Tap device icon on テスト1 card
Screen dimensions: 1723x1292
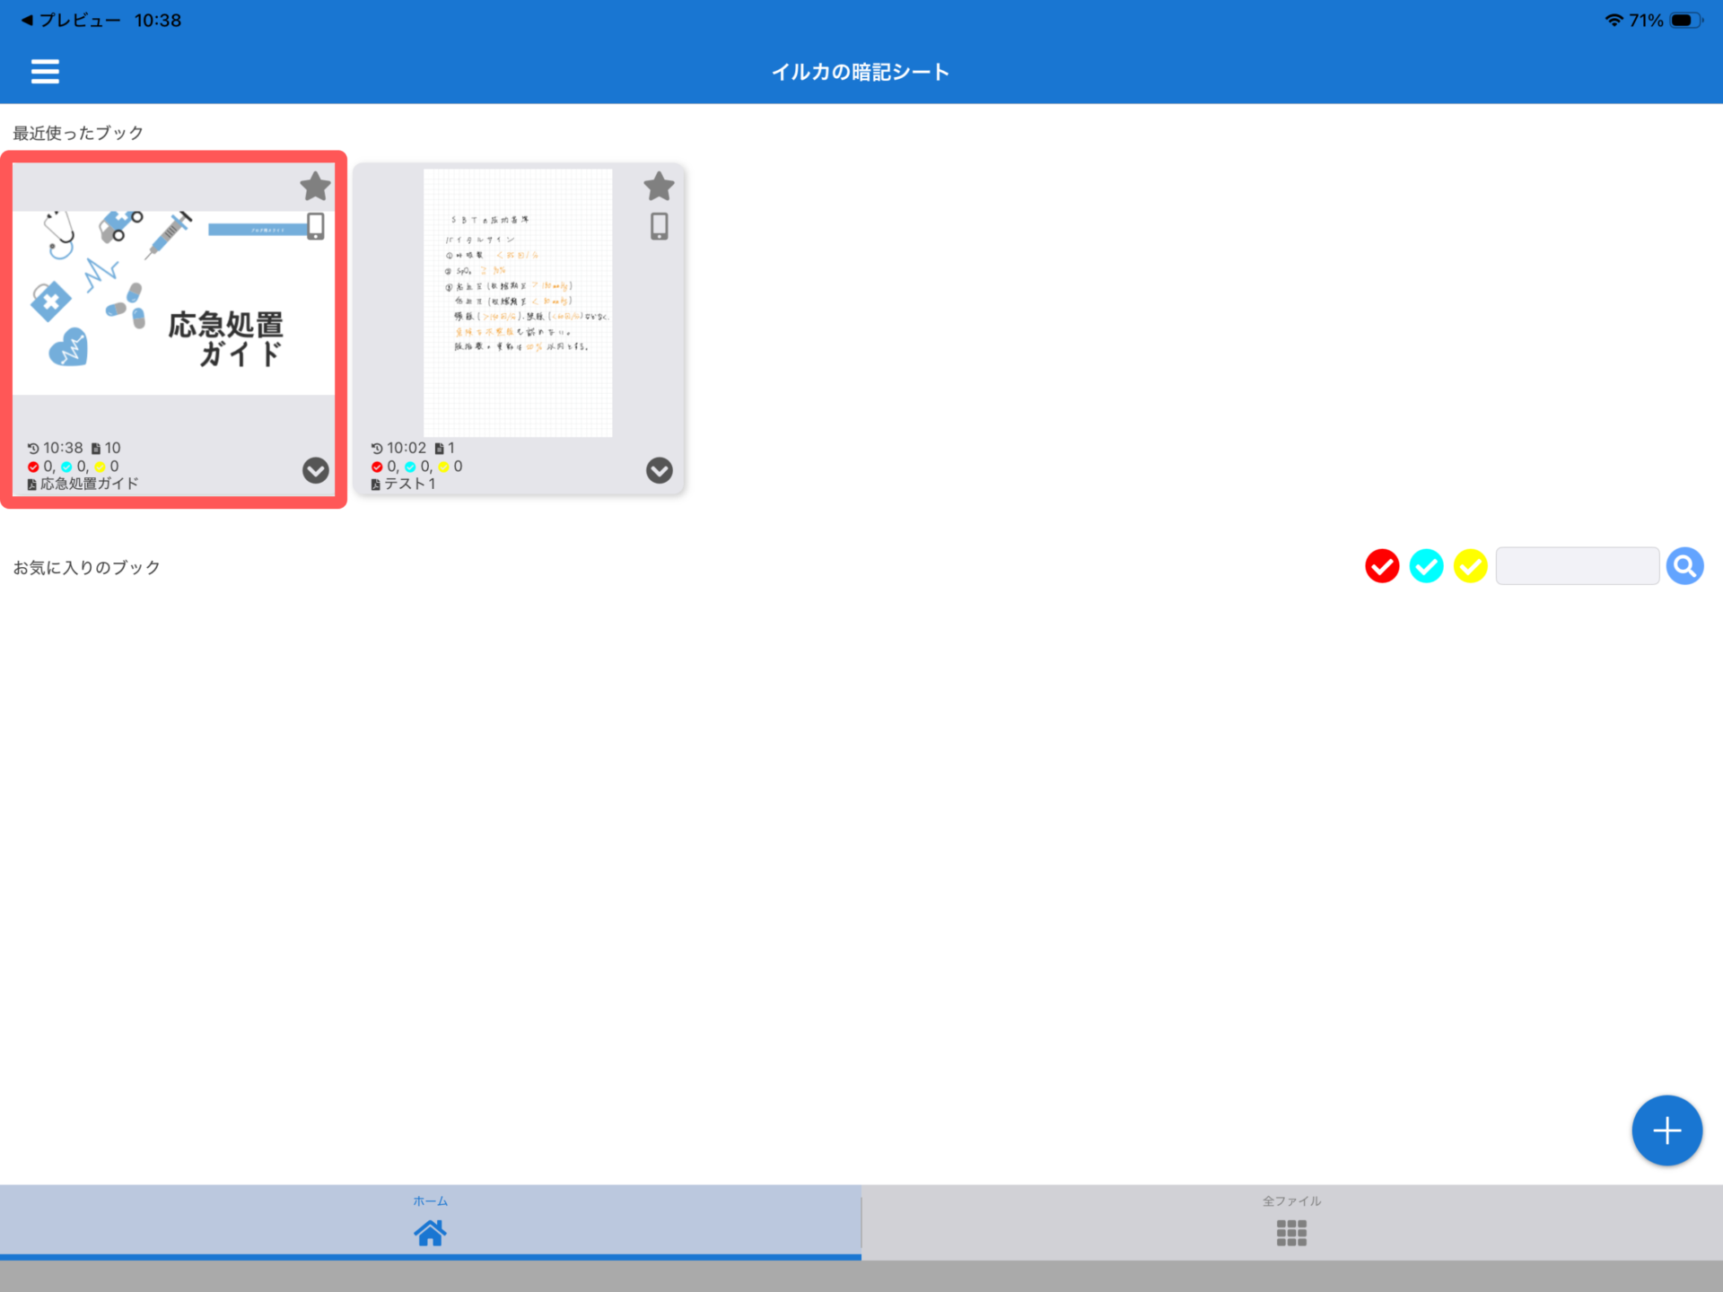(x=659, y=226)
